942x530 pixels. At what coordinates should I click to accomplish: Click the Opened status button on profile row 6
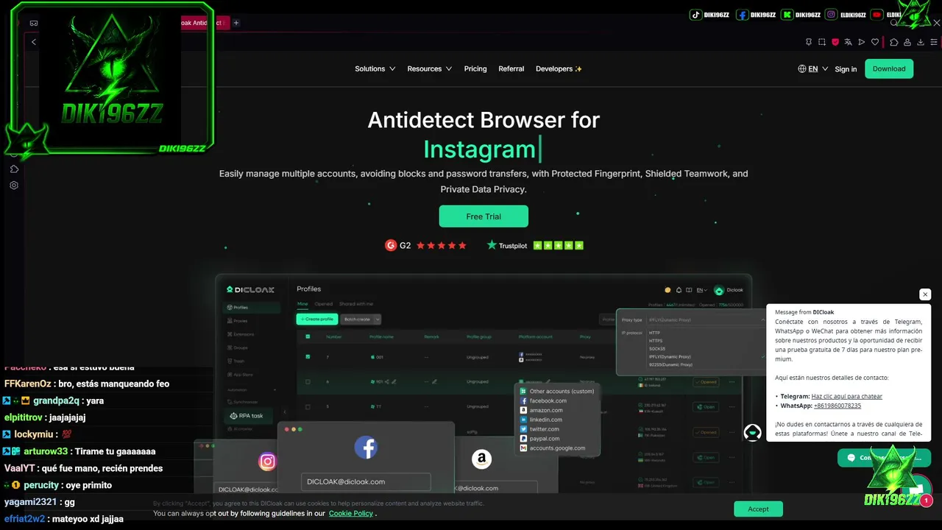point(706,382)
